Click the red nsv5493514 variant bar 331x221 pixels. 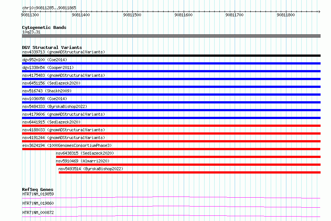click(190, 172)
